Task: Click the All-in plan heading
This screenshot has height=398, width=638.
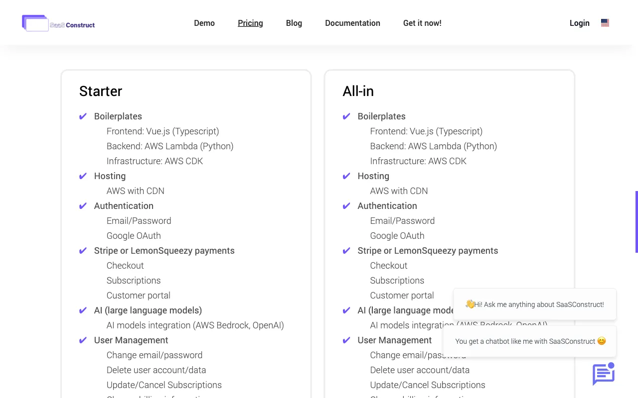Action: [358, 91]
